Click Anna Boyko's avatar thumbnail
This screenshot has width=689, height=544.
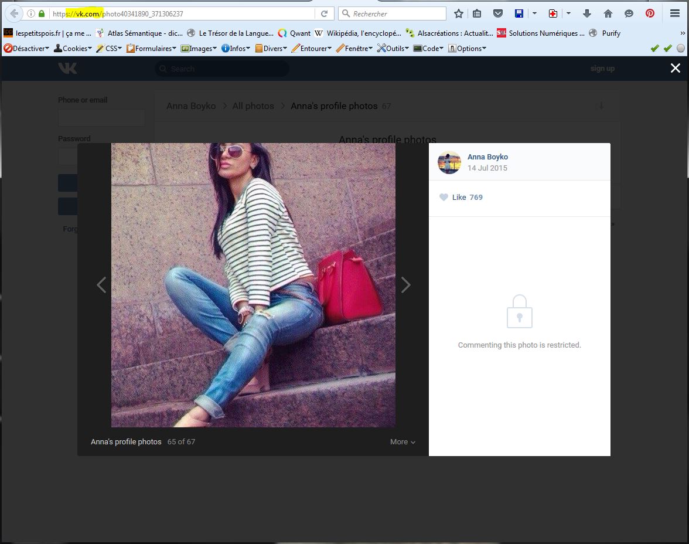point(449,162)
